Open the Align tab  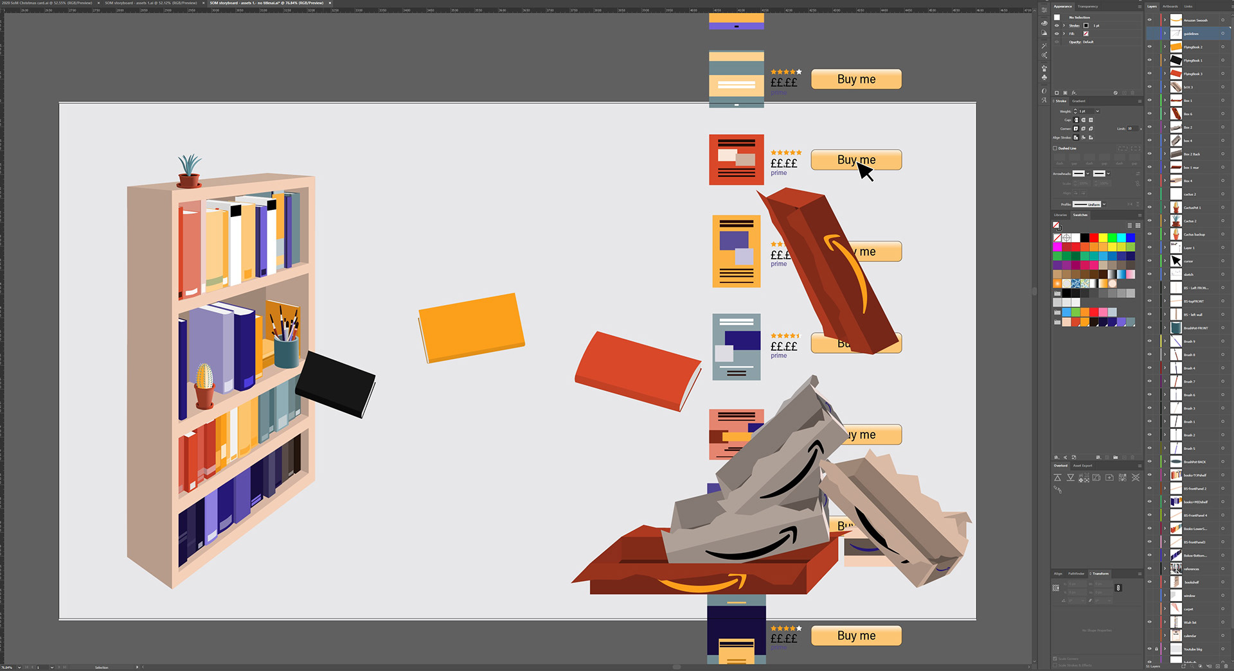(x=1058, y=573)
